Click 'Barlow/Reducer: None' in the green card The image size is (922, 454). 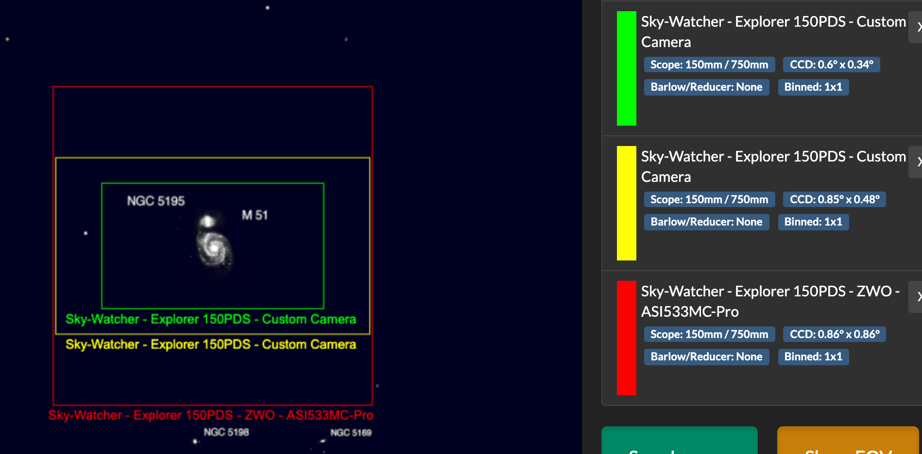706,87
